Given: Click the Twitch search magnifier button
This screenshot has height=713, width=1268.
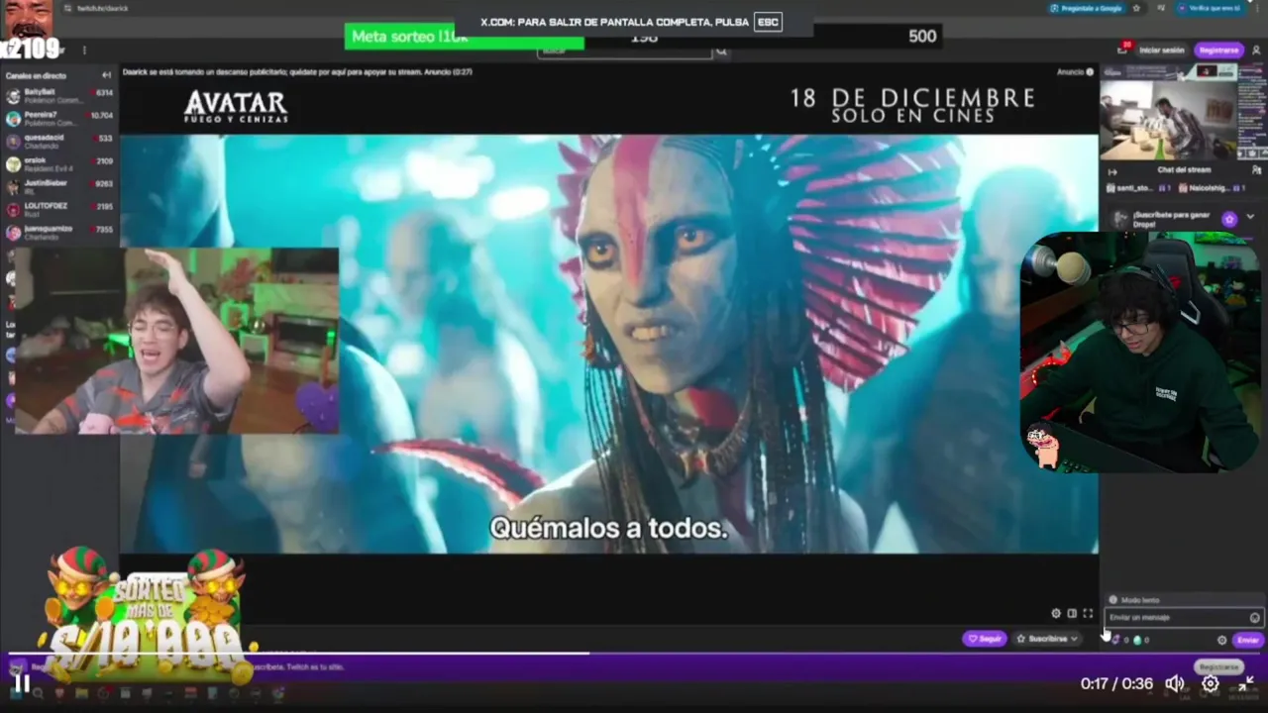Looking at the screenshot, I should (x=721, y=51).
